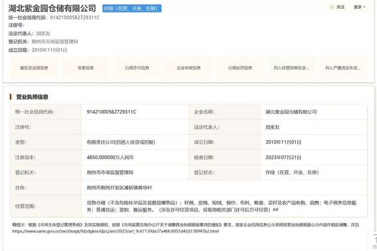This screenshot has width=377, height=251.
Task: Click 登记状态 value in license table
Action: 292,172
